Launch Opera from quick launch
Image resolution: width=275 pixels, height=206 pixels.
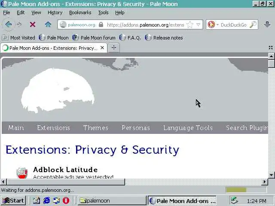coord(66,200)
